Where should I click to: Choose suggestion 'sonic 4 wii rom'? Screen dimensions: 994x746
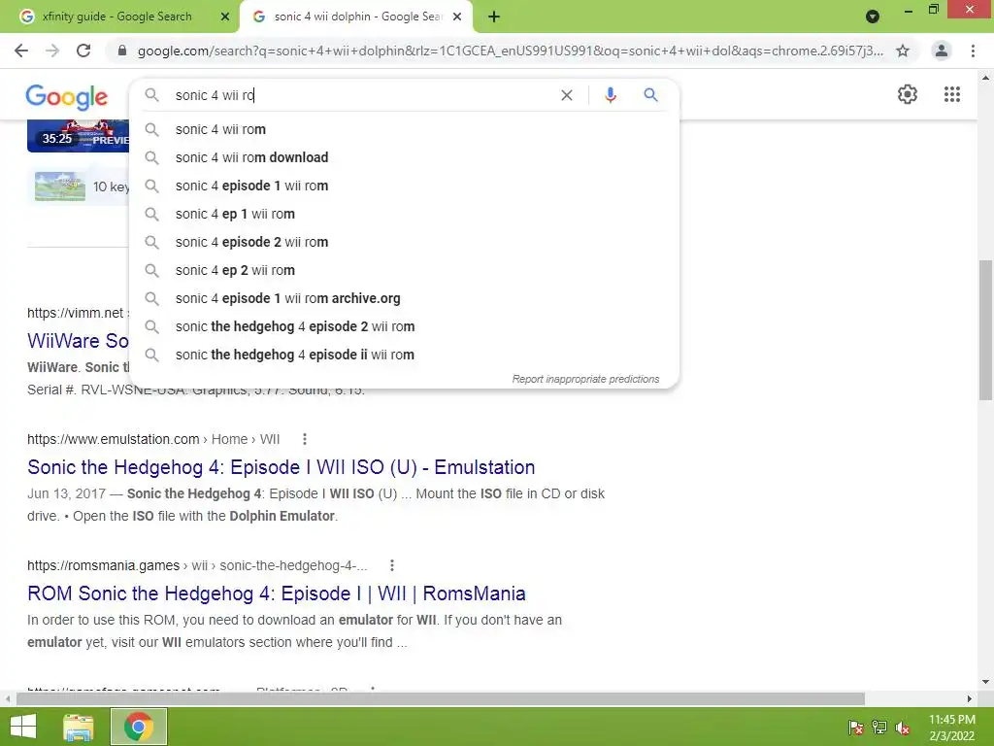404,129
